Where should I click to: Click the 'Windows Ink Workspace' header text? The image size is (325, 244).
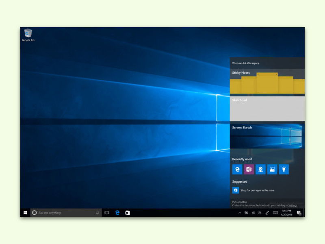pos(246,63)
